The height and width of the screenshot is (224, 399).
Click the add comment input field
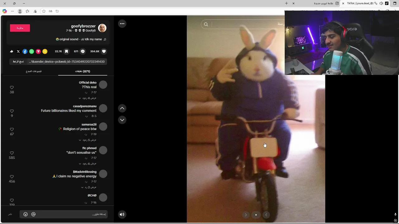coord(64,214)
